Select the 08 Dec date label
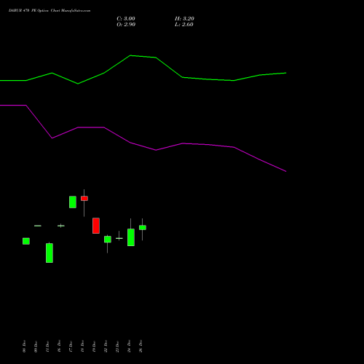364x364 pixels. pos(24,347)
